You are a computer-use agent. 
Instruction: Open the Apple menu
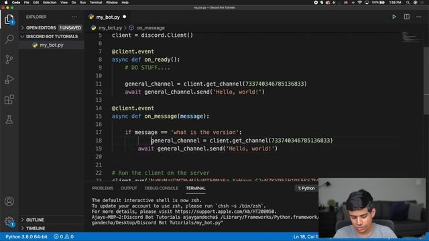[x=6, y=3]
